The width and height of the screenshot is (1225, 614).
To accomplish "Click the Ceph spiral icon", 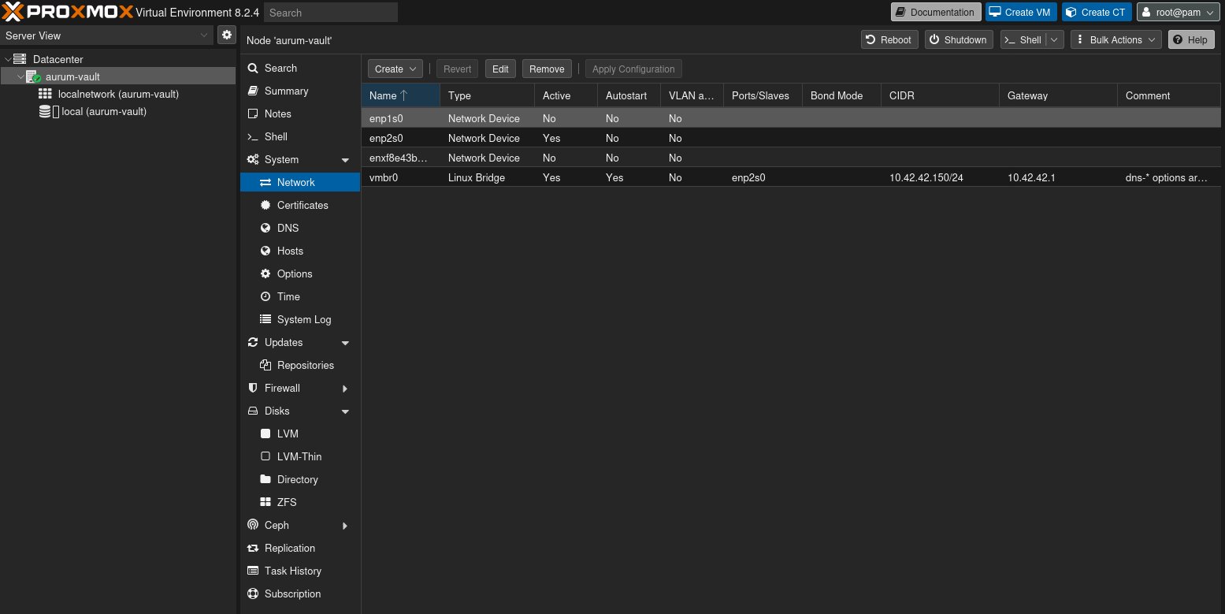I will pos(253,525).
